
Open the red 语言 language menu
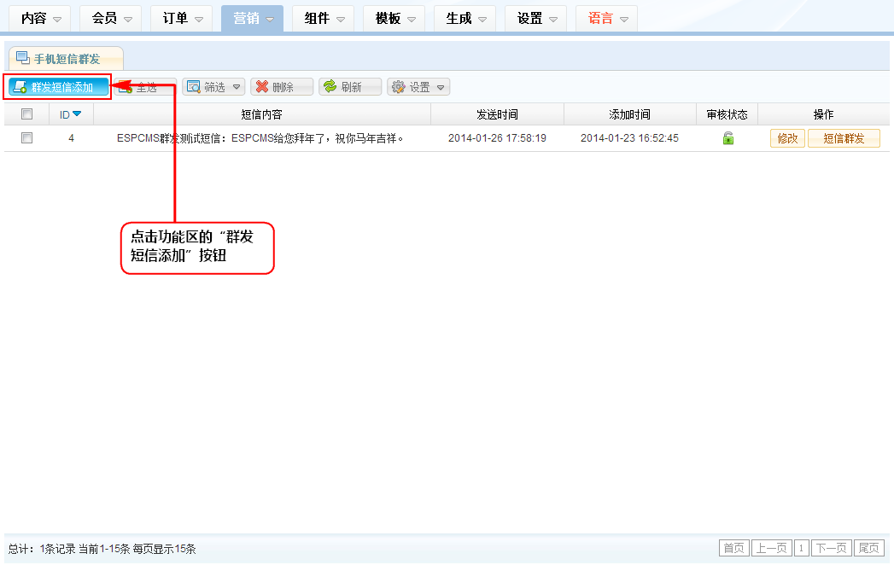coord(607,18)
